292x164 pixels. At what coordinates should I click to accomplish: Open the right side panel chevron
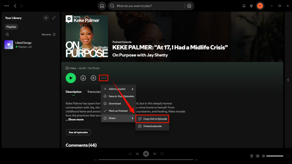(x=288, y=80)
